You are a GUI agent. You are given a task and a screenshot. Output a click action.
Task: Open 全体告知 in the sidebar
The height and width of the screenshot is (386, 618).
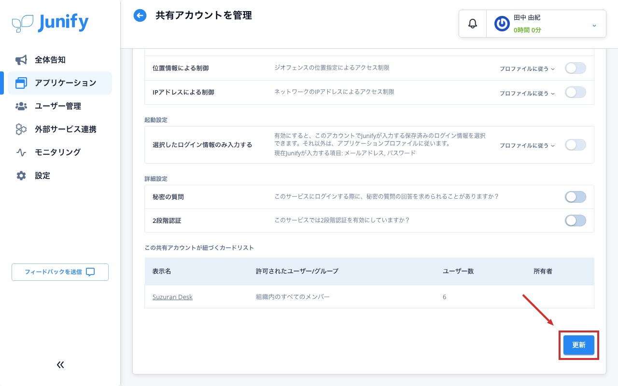coord(60,60)
